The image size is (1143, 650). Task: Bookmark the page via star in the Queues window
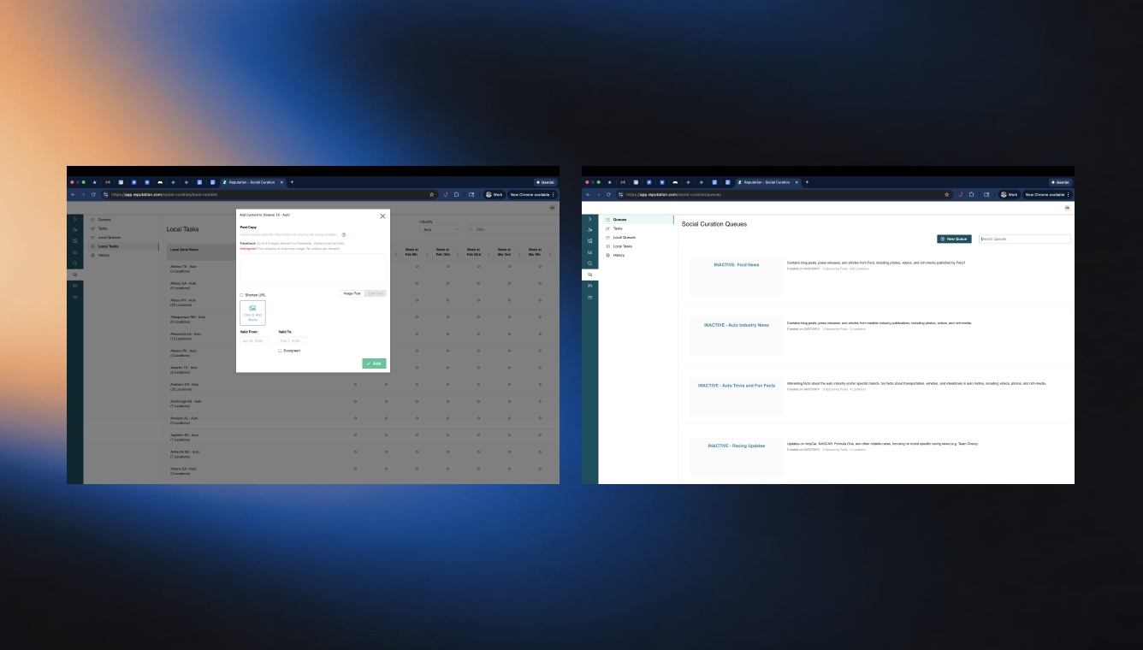tap(947, 194)
